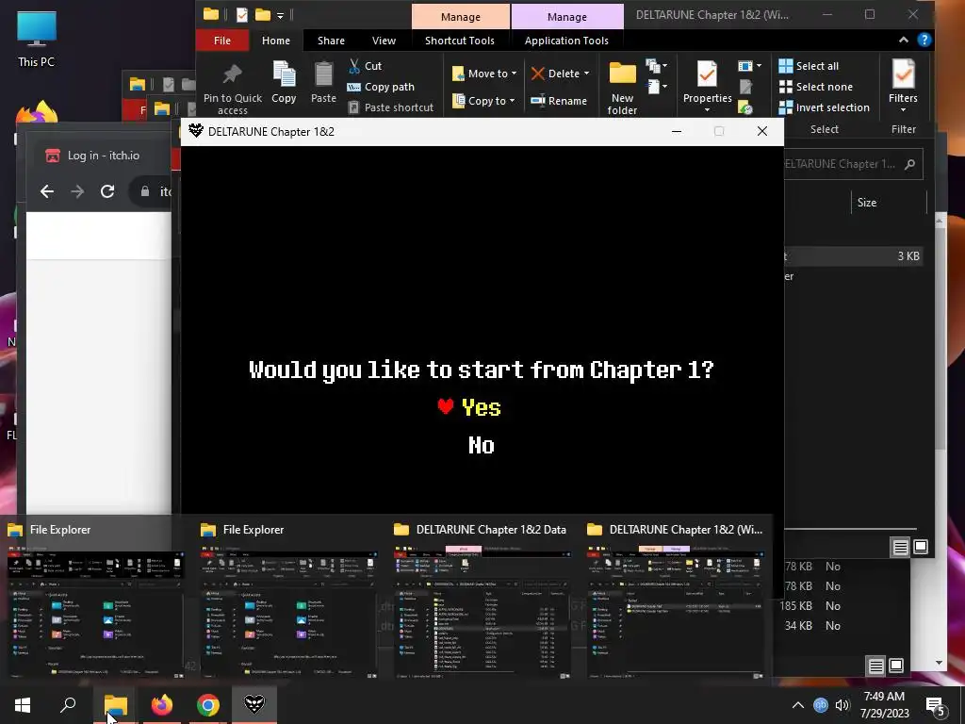
Task: Click the DELTARUNE Chapter 1&2 (Wi... preview thumbnail
Action: pyautogui.click(x=676, y=612)
